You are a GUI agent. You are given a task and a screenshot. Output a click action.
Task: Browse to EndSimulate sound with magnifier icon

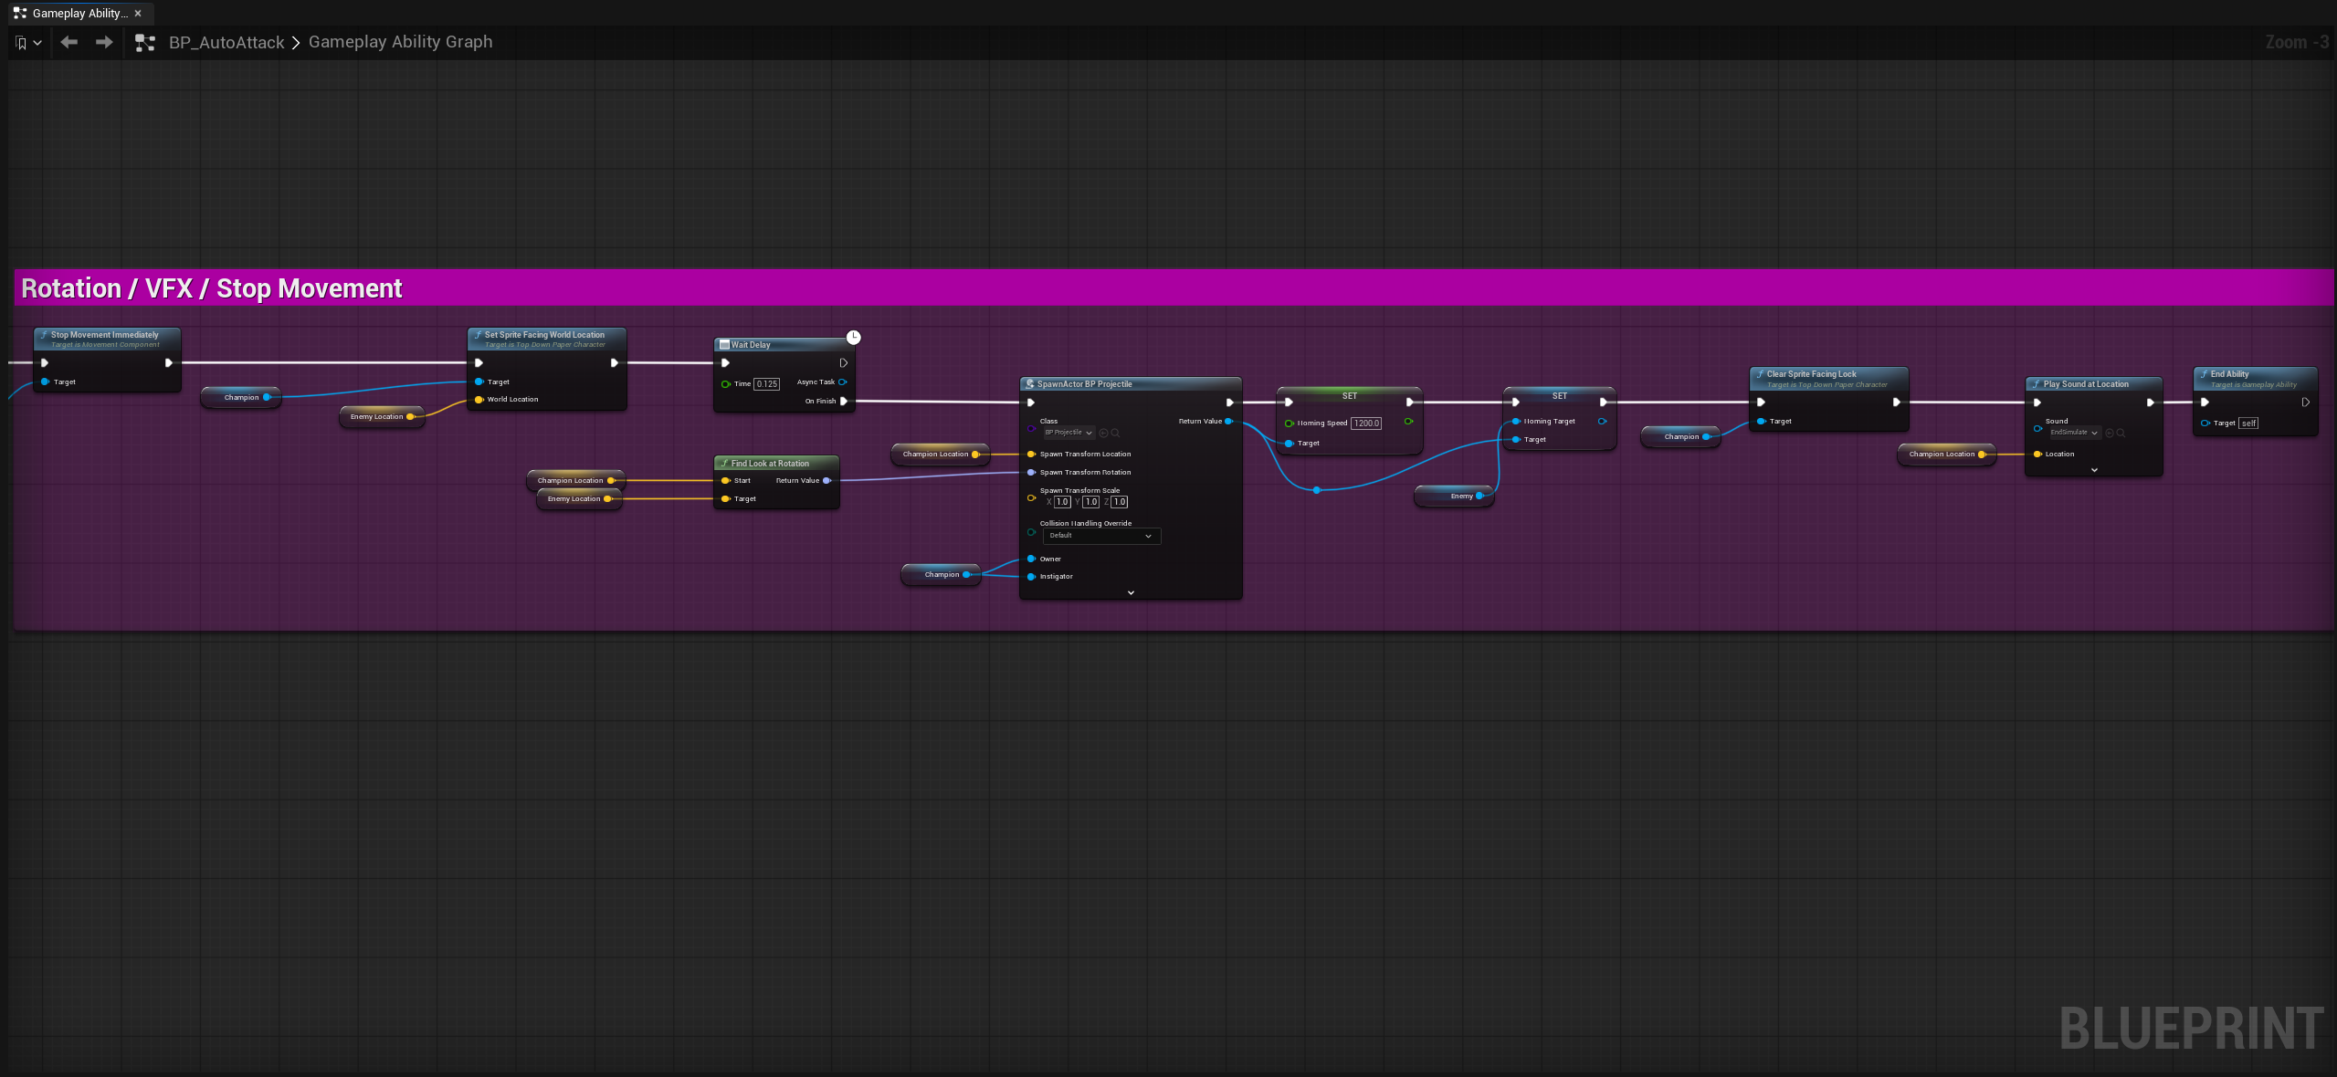[x=2120, y=433]
